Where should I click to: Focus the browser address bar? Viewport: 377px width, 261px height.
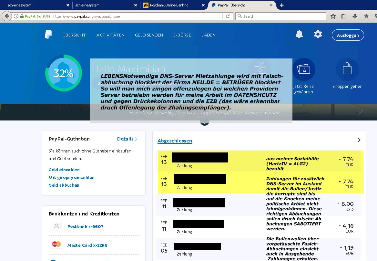(x=137, y=16)
